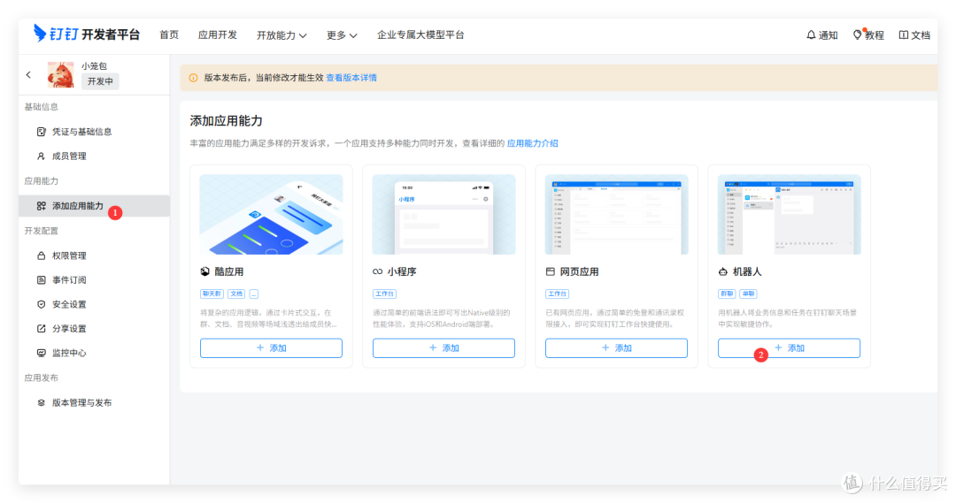Click the 权限管理 lock icon
Viewport: 956px width, 503px height.
pyautogui.click(x=41, y=255)
